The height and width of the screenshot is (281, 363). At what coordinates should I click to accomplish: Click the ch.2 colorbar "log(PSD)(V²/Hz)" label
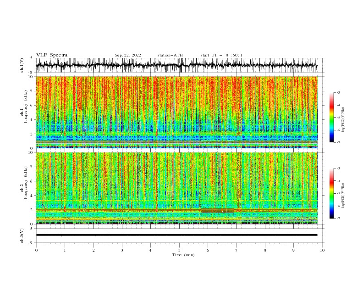pyautogui.click(x=343, y=196)
